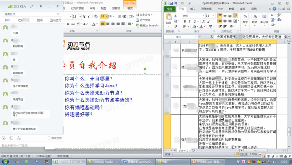Click the Cut scissors icon in Excel
This screenshot has height=165, width=292.
[x=176, y=16]
